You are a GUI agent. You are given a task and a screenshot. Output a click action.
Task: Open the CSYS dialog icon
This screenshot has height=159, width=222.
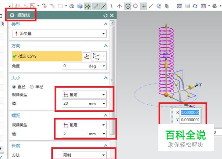tap(86, 56)
